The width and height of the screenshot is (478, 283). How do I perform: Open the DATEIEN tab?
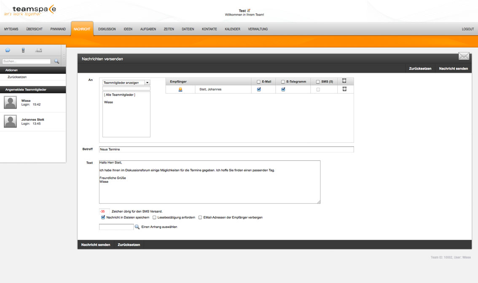pos(188,29)
